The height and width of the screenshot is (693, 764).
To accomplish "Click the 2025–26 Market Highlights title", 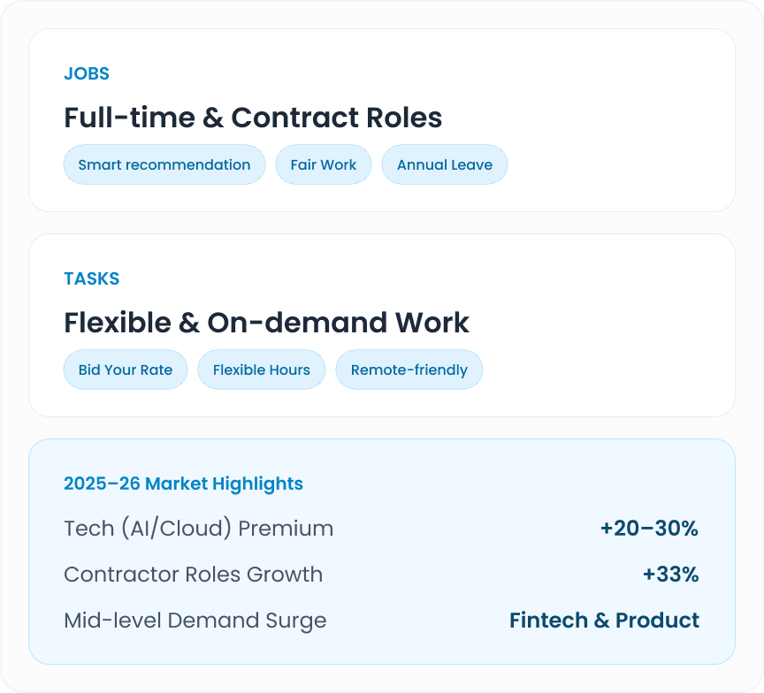I will pyautogui.click(x=183, y=484).
